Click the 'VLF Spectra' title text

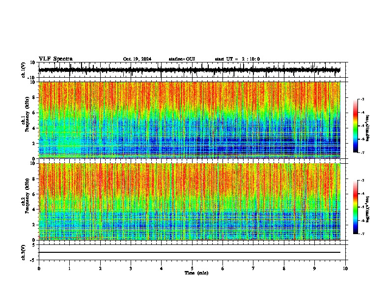[56, 59]
